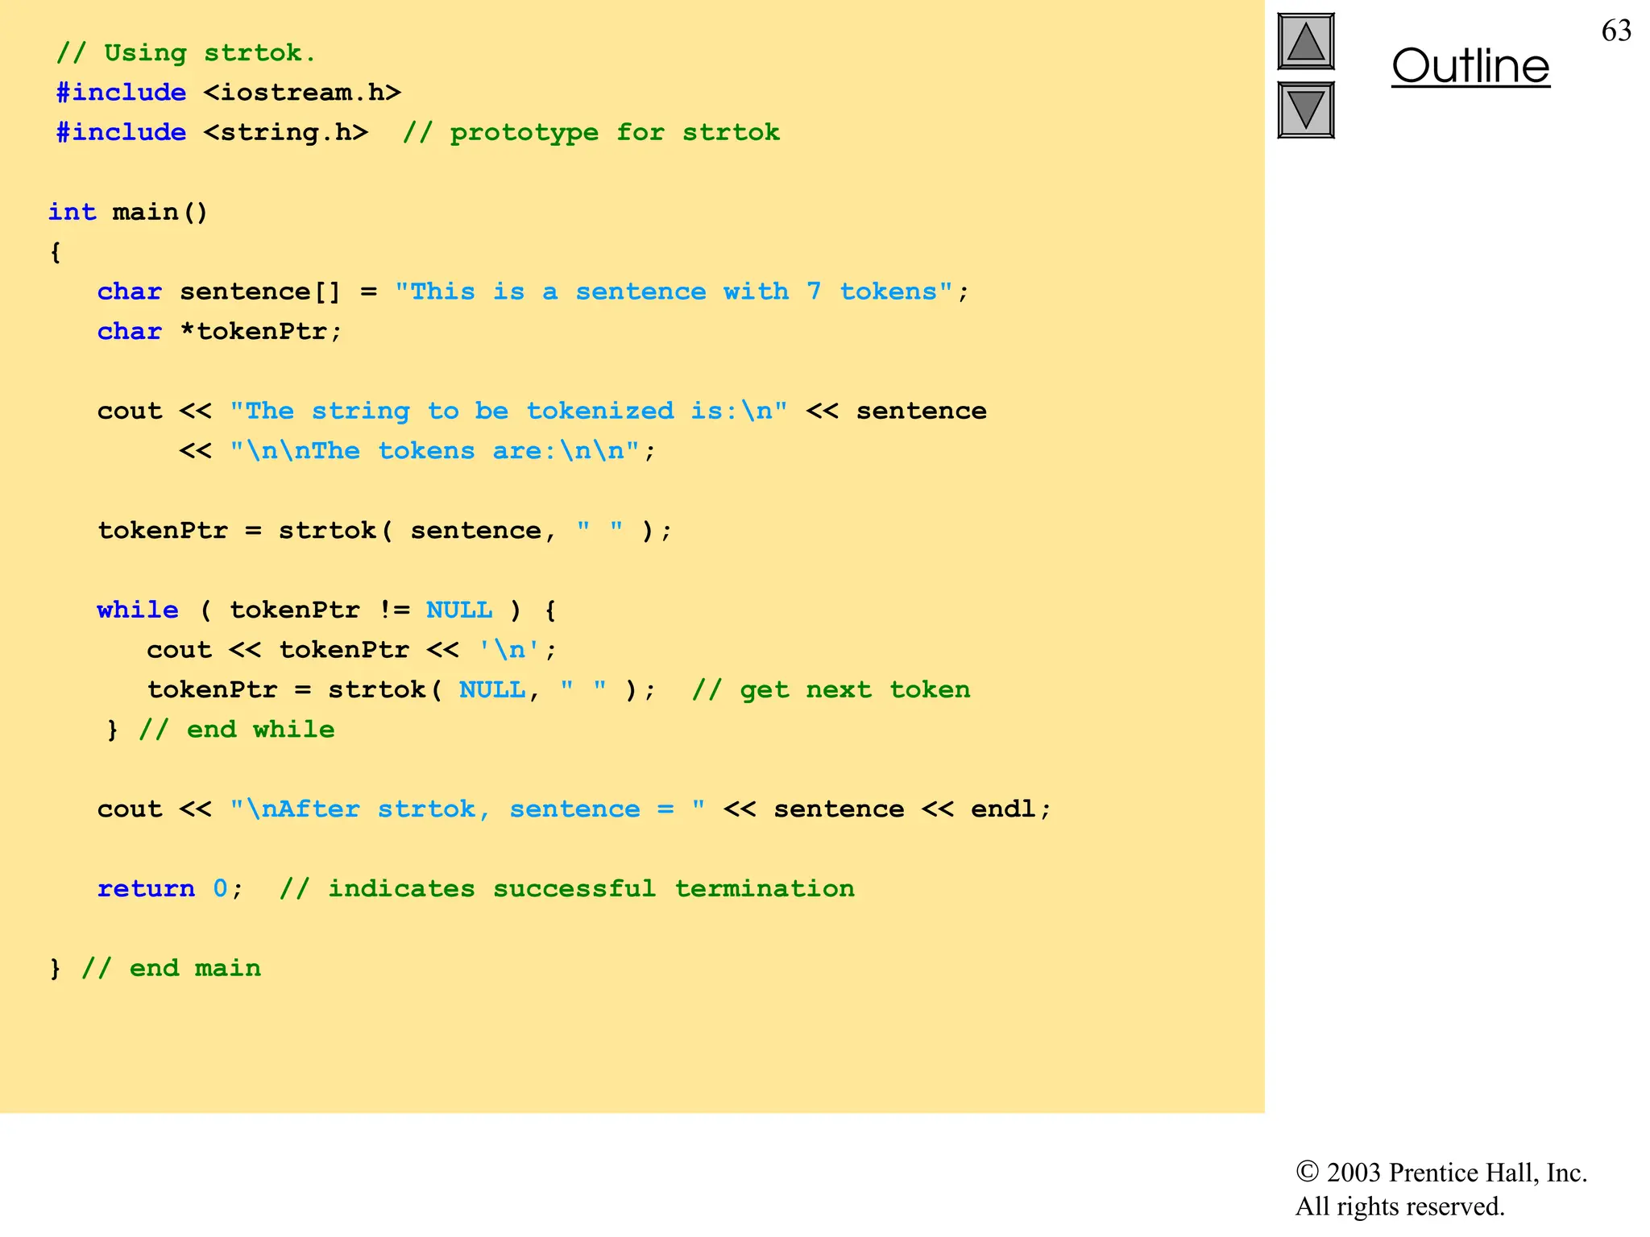Click the comment '// prototype for strtok'
Screen dimensions: 1650x1237
coord(591,133)
